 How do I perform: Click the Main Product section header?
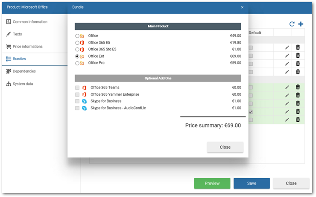click(158, 26)
